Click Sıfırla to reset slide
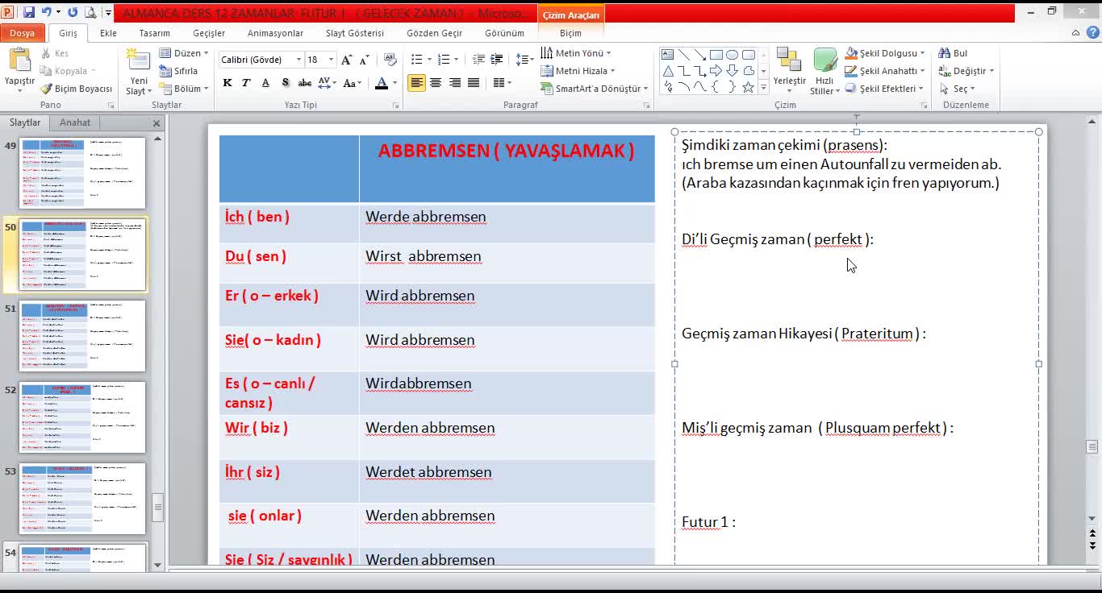Screen dimensions: 1102x593 [178, 71]
